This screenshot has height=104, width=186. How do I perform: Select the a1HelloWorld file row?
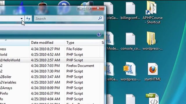click(x=52, y=60)
